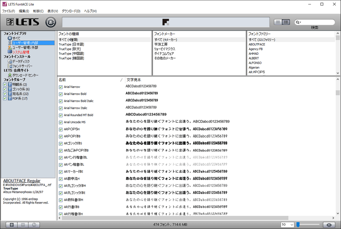The height and width of the screenshot is (229, 341).
Task: Switch to detailed list view icon
Action: (286, 22)
